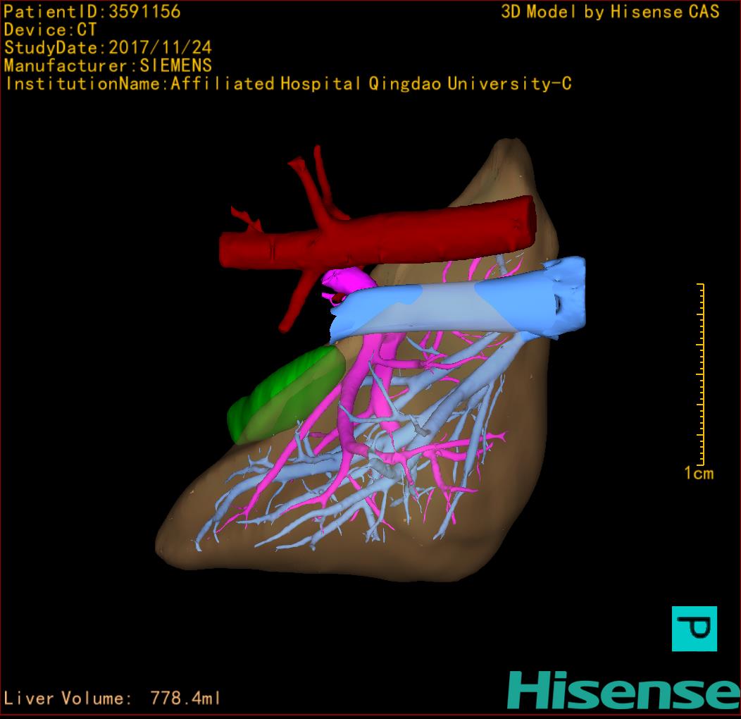
Task: Click the InstitutionName Affiliated Hospital text
Action: point(288,84)
